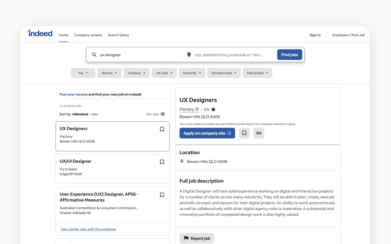Click the 100+ jobs count text
The width and height of the screenshot is (391, 244).
[152, 114]
